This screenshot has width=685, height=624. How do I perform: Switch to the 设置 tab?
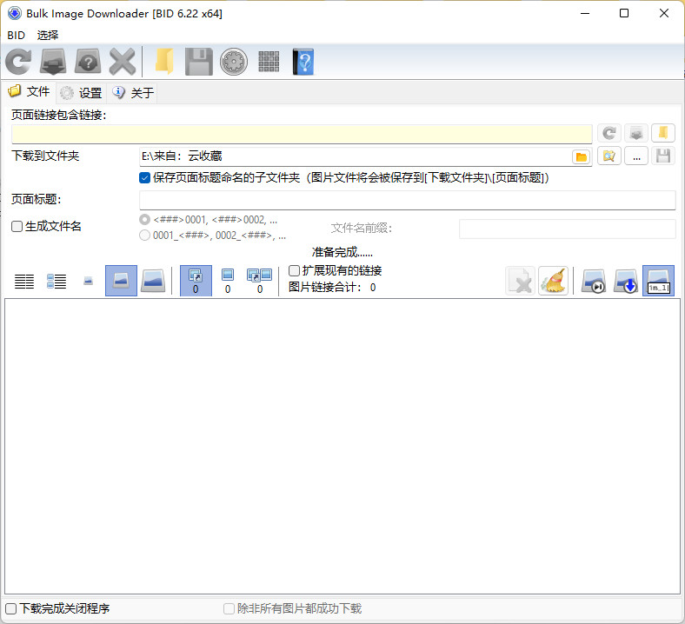tap(81, 93)
